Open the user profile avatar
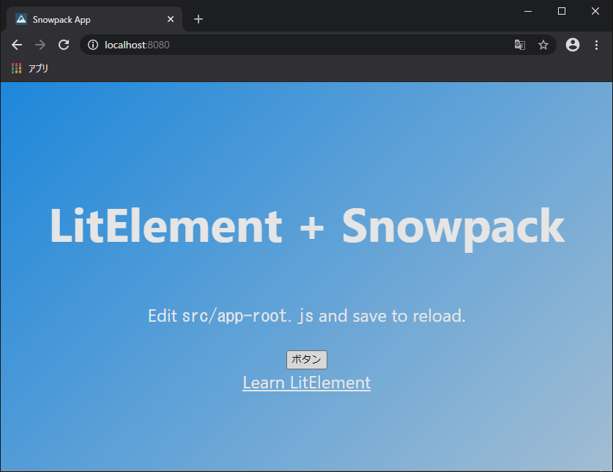Viewport: 613px width, 472px height. (x=572, y=45)
